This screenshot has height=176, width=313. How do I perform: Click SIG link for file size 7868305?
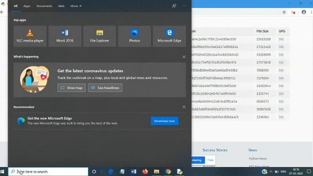[281, 70]
